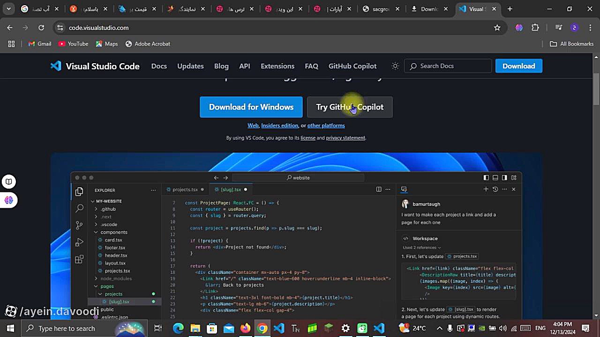The image size is (600, 337).
Task: Click the floating book sidebar icon
Action: pos(9,182)
